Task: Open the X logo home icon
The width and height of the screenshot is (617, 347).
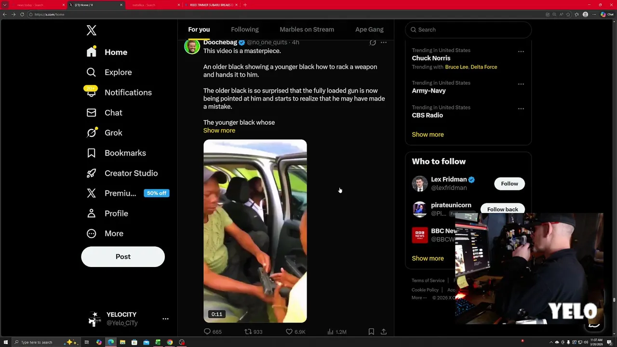Action: click(92, 30)
